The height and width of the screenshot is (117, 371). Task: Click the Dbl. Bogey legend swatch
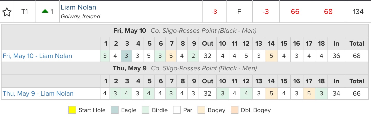point(235,110)
